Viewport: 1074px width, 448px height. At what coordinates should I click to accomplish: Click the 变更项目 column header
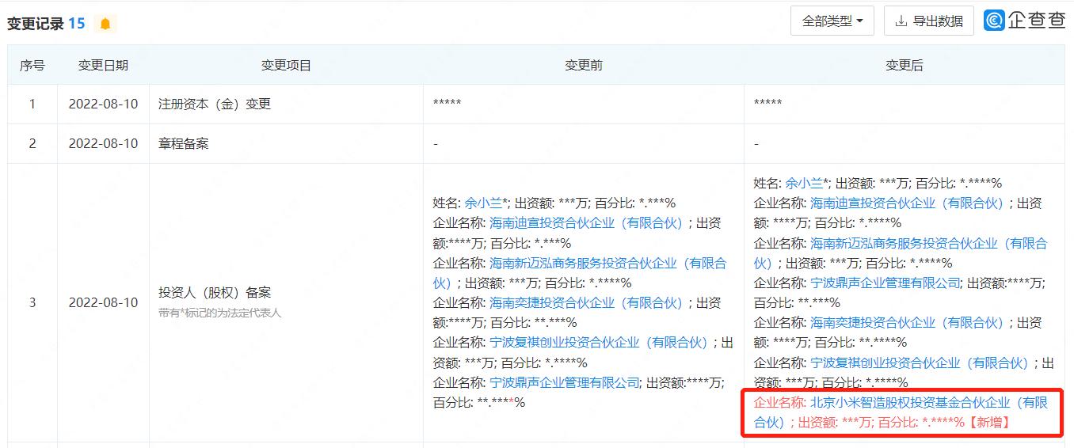286,65
